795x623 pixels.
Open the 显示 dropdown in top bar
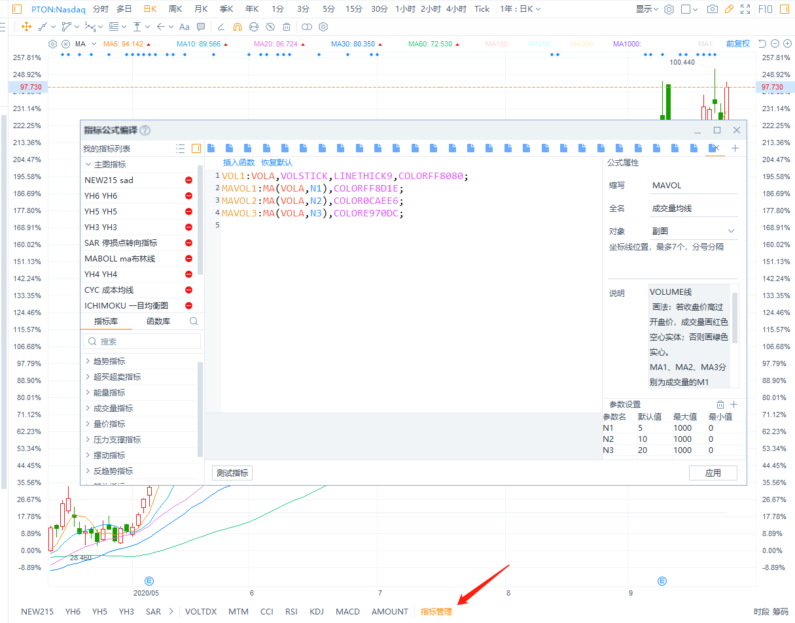click(x=647, y=9)
